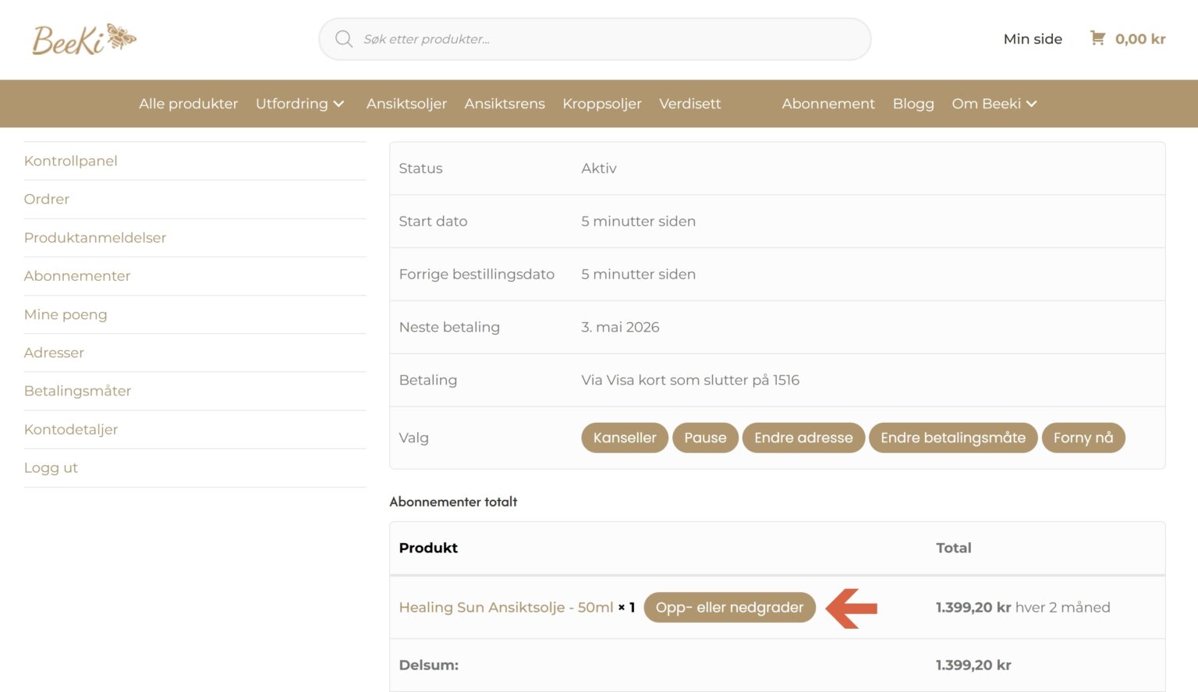The height and width of the screenshot is (692, 1198).
Task: Click Endre adresse button
Action: coord(803,438)
